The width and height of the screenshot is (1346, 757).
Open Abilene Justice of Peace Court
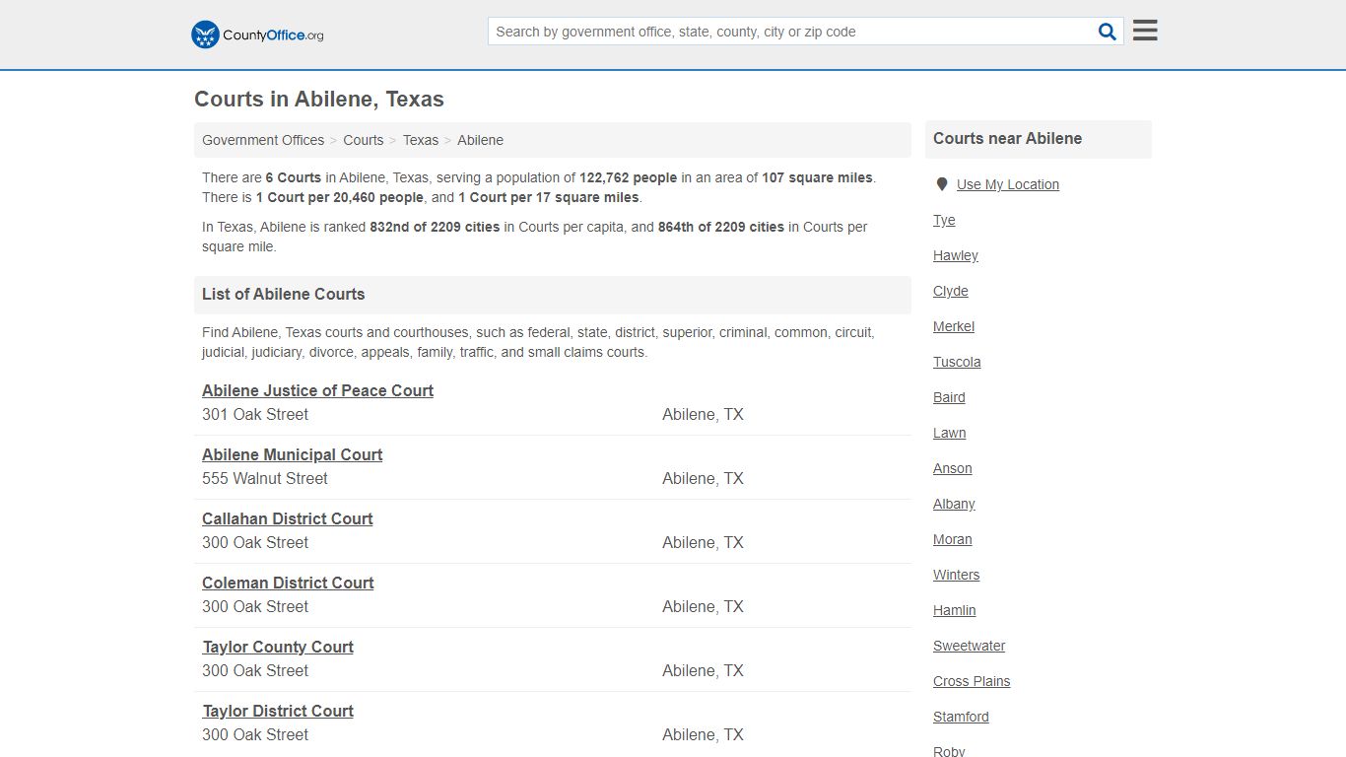(x=317, y=390)
